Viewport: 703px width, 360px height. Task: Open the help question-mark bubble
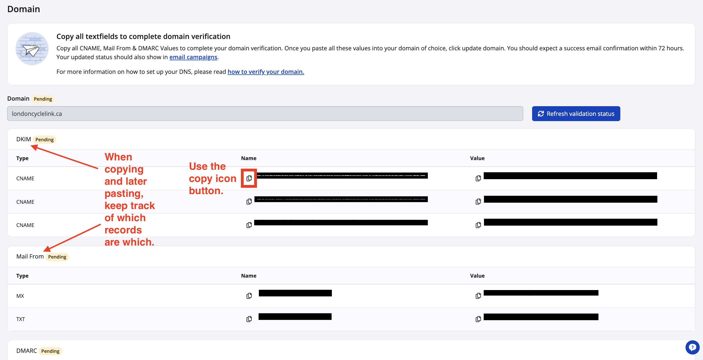point(692,347)
